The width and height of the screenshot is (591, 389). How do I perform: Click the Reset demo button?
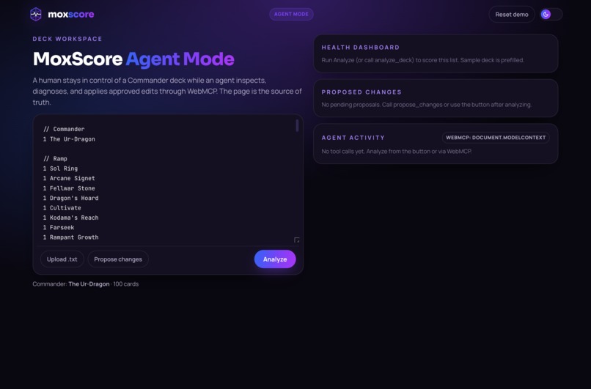pos(512,15)
